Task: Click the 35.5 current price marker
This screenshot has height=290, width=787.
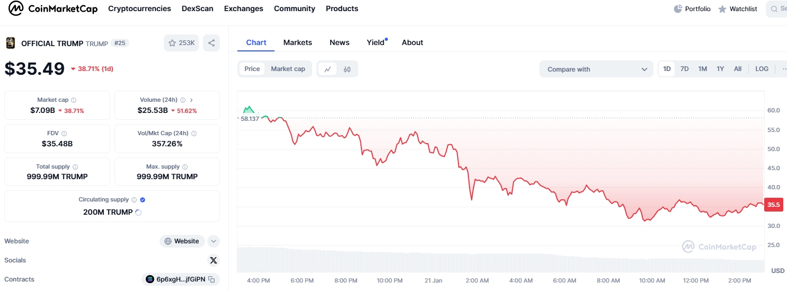Action: 773,205
